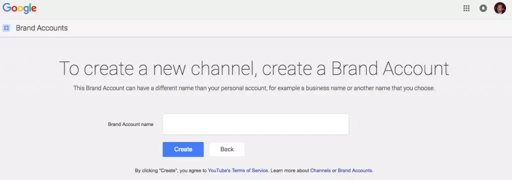
Task: Click the 'To create a new channel' heading
Action: (x=254, y=68)
